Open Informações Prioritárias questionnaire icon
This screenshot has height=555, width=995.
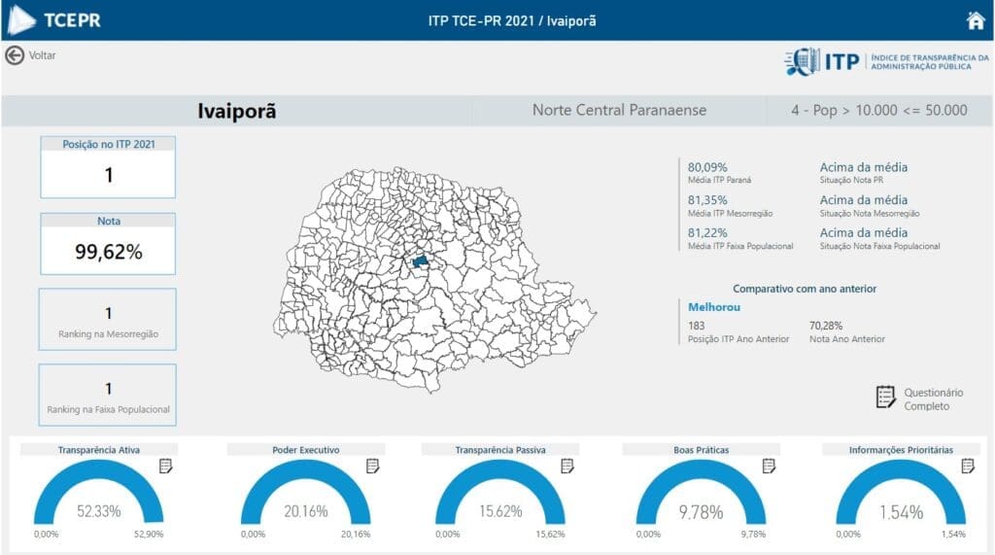[968, 467]
